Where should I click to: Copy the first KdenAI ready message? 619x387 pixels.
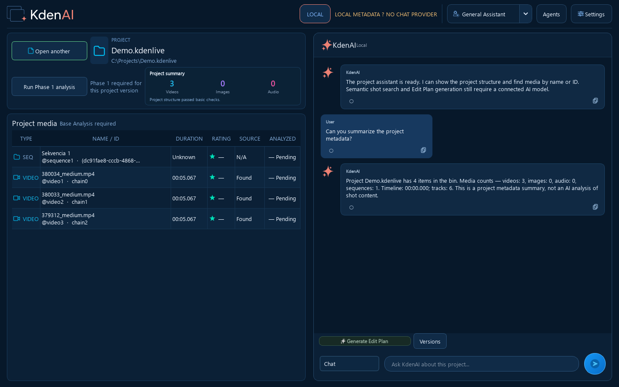[x=595, y=101]
